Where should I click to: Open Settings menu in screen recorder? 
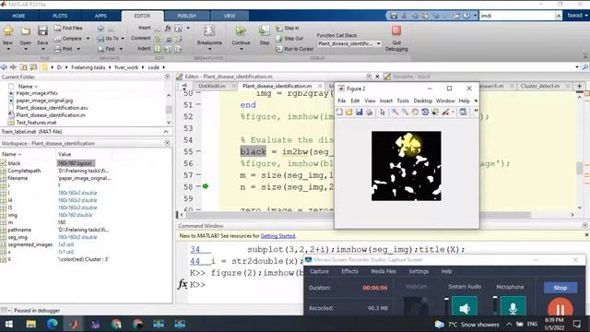click(419, 271)
